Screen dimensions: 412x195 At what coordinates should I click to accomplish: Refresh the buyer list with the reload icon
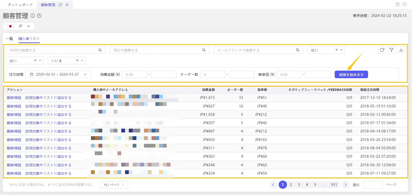[382, 50]
